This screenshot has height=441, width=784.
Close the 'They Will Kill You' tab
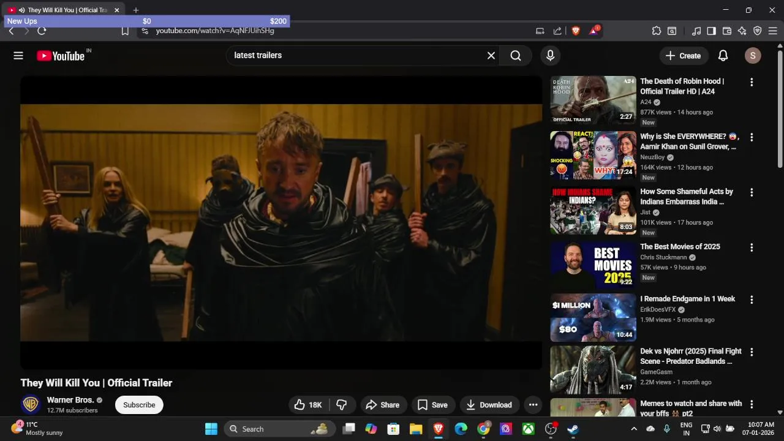pyautogui.click(x=116, y=10)
